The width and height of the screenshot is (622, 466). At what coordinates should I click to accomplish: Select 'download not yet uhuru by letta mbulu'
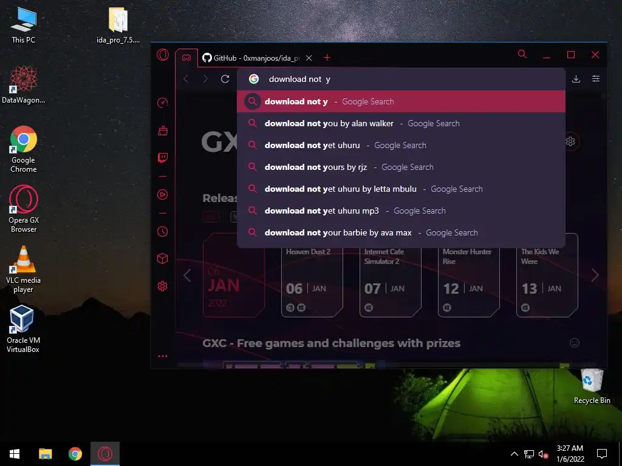(x=401, y=189)
